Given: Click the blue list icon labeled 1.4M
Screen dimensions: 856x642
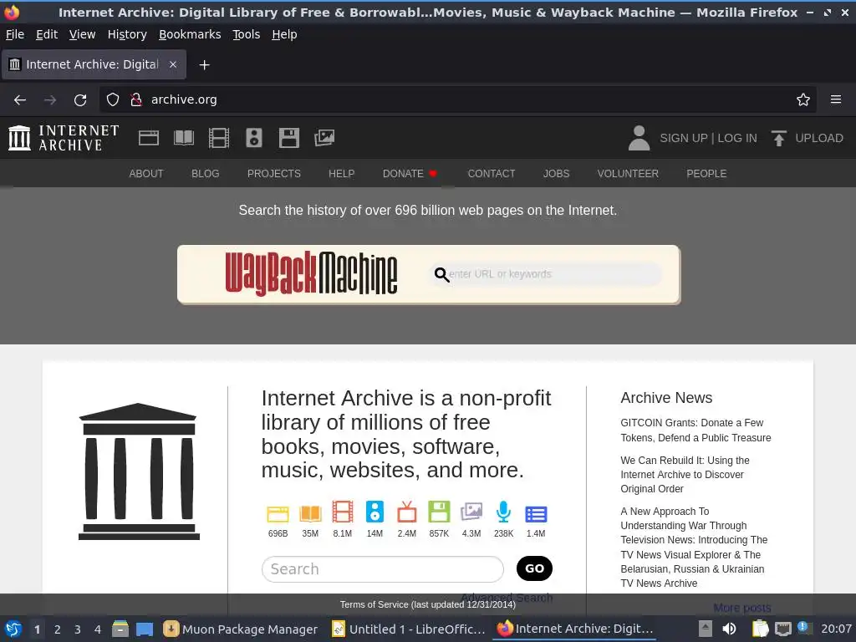Looking at the screenshot, I should (536, 514).
